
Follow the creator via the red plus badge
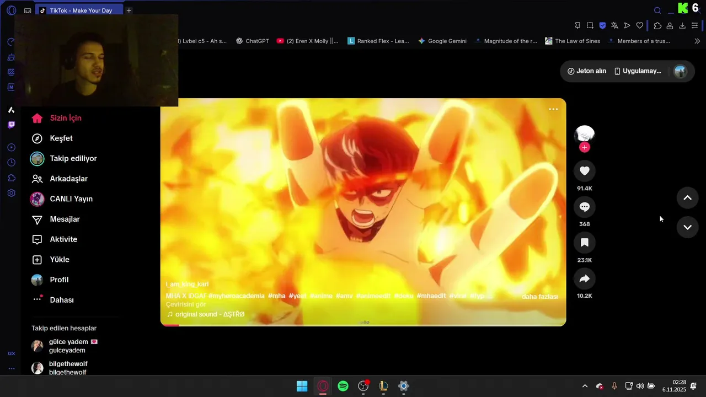(x=585, y=147)
